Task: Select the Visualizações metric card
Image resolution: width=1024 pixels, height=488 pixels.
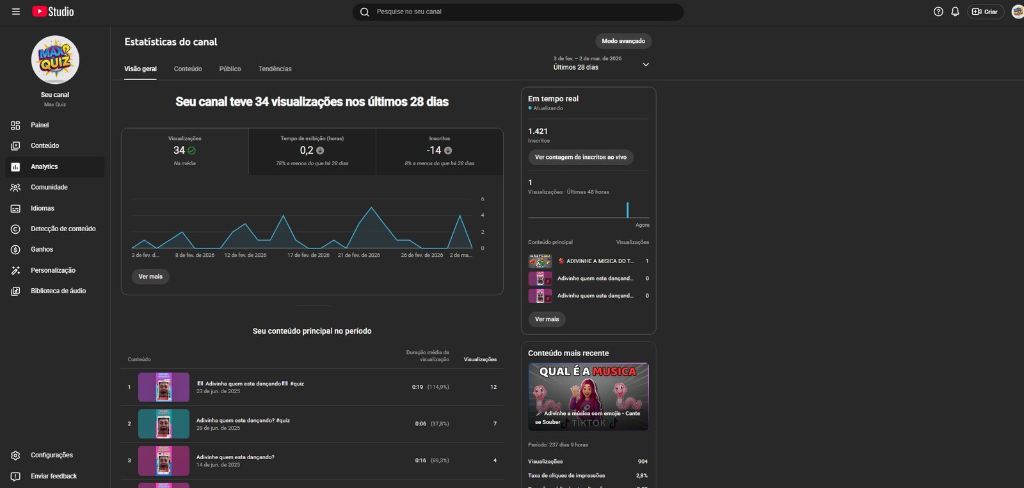Action: coord(184,151)
